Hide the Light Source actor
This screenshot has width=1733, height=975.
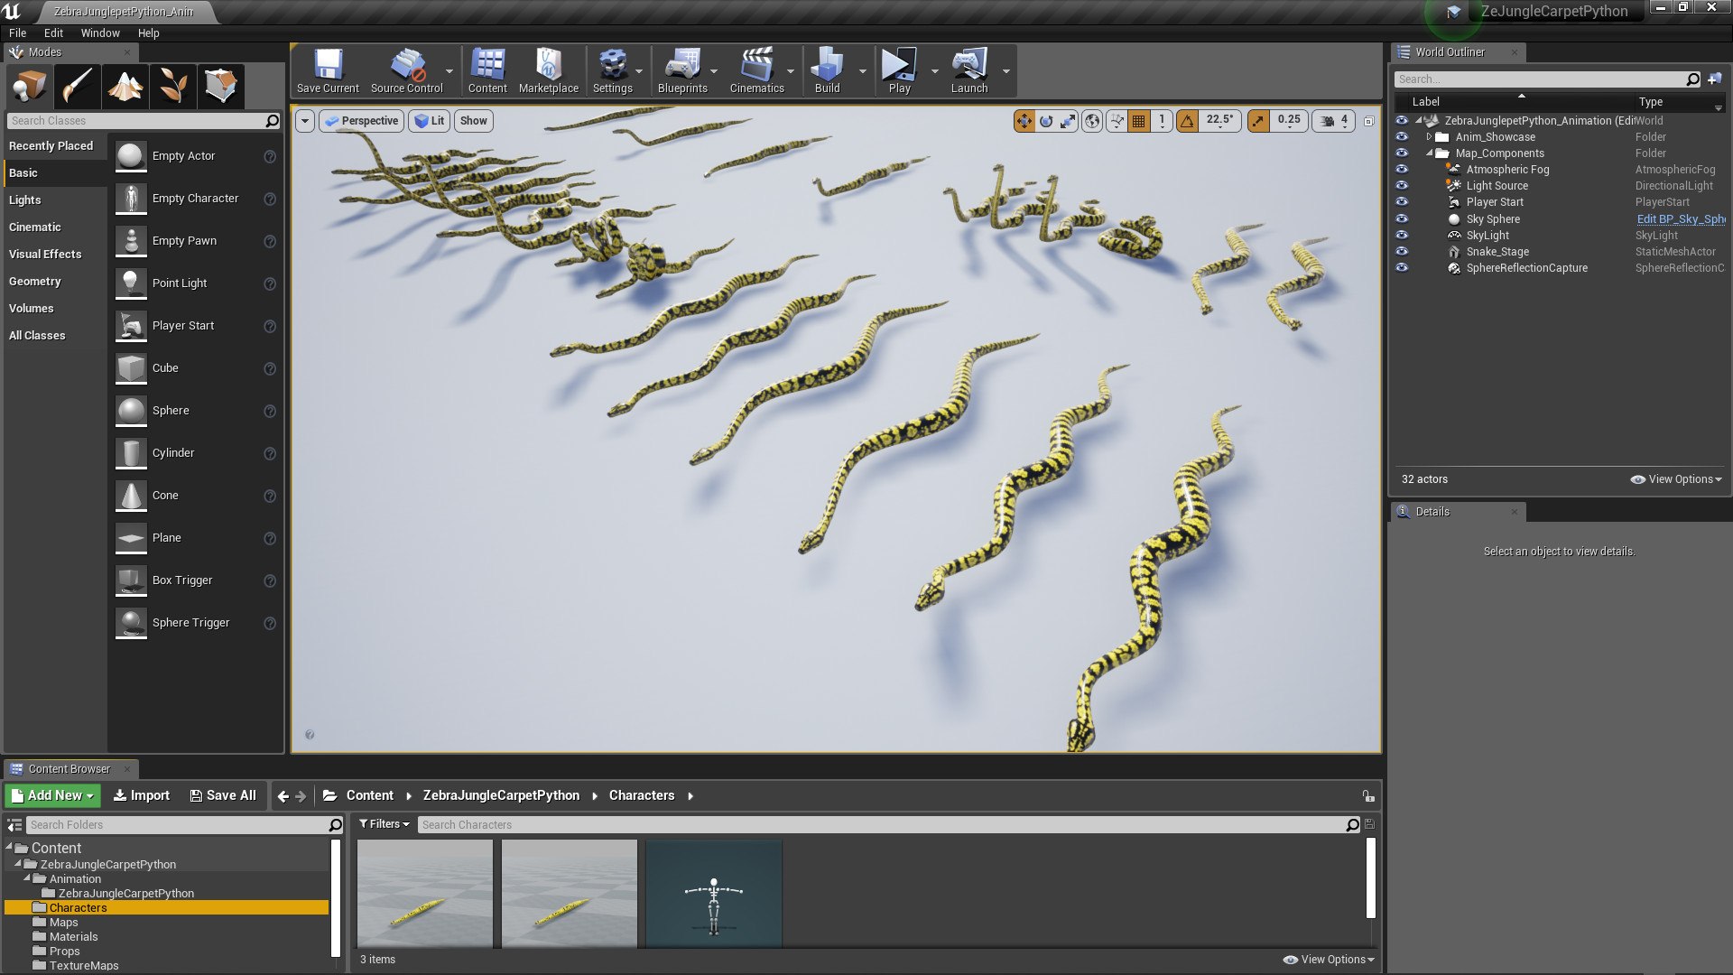click(1402, 186)
